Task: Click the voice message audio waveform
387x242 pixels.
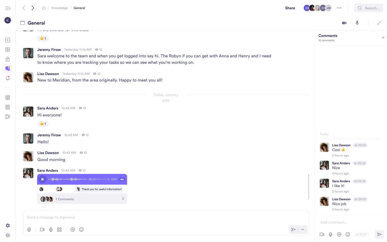Action: click(x=79, y=179)
